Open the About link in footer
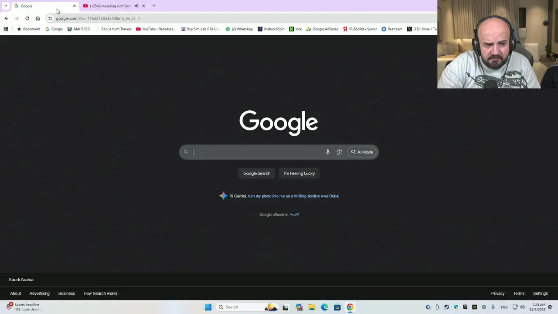This screenshot has height=314, width=558. click(x=15, y=294)
